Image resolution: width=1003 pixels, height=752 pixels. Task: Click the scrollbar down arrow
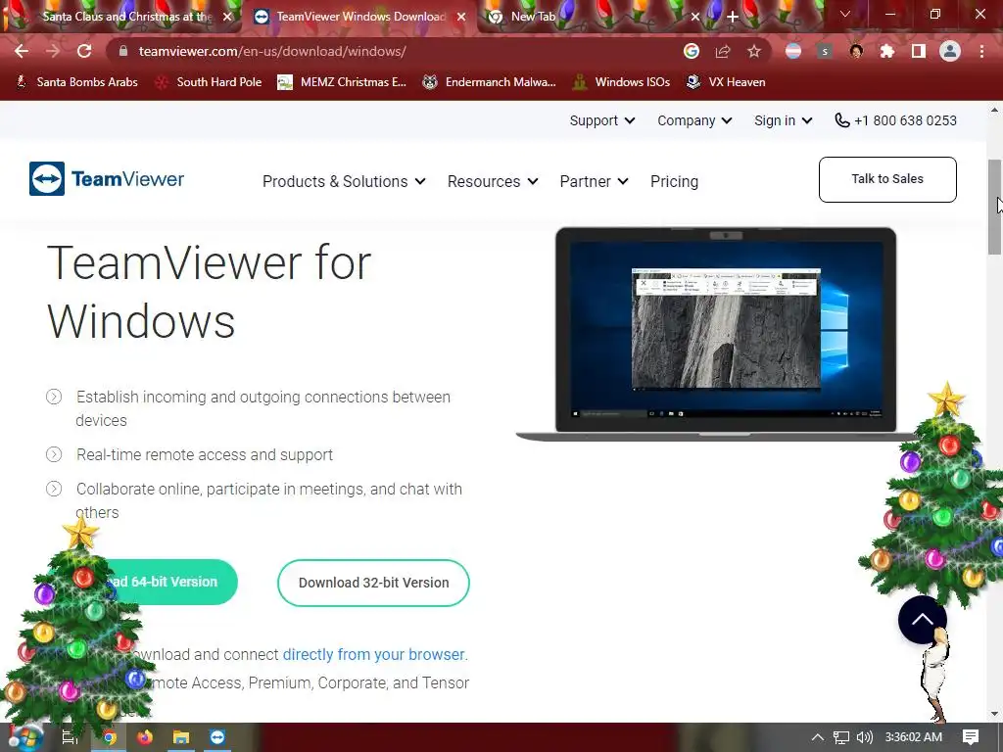(x=994, y=714)
